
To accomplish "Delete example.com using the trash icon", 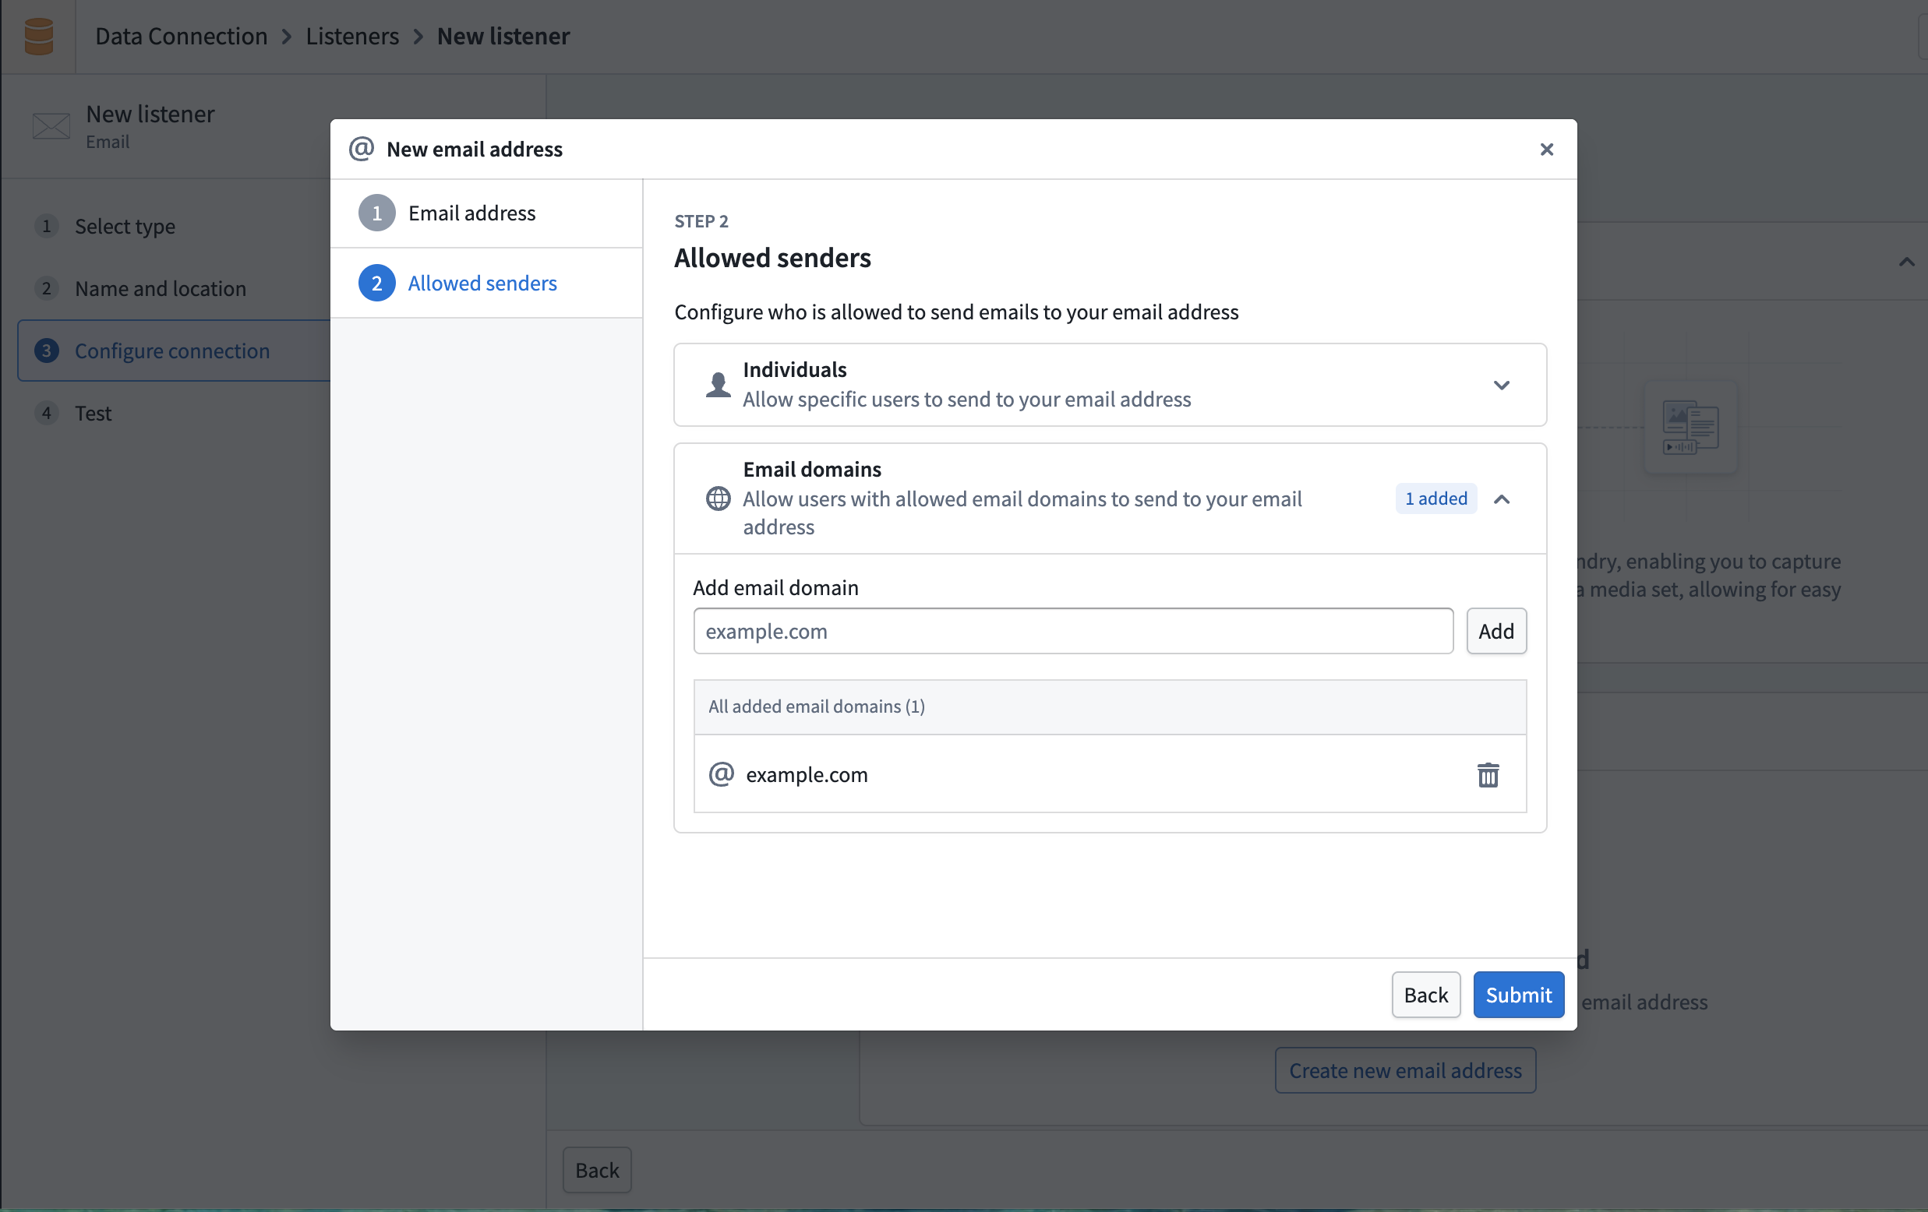I will [x=1487, y=775].
